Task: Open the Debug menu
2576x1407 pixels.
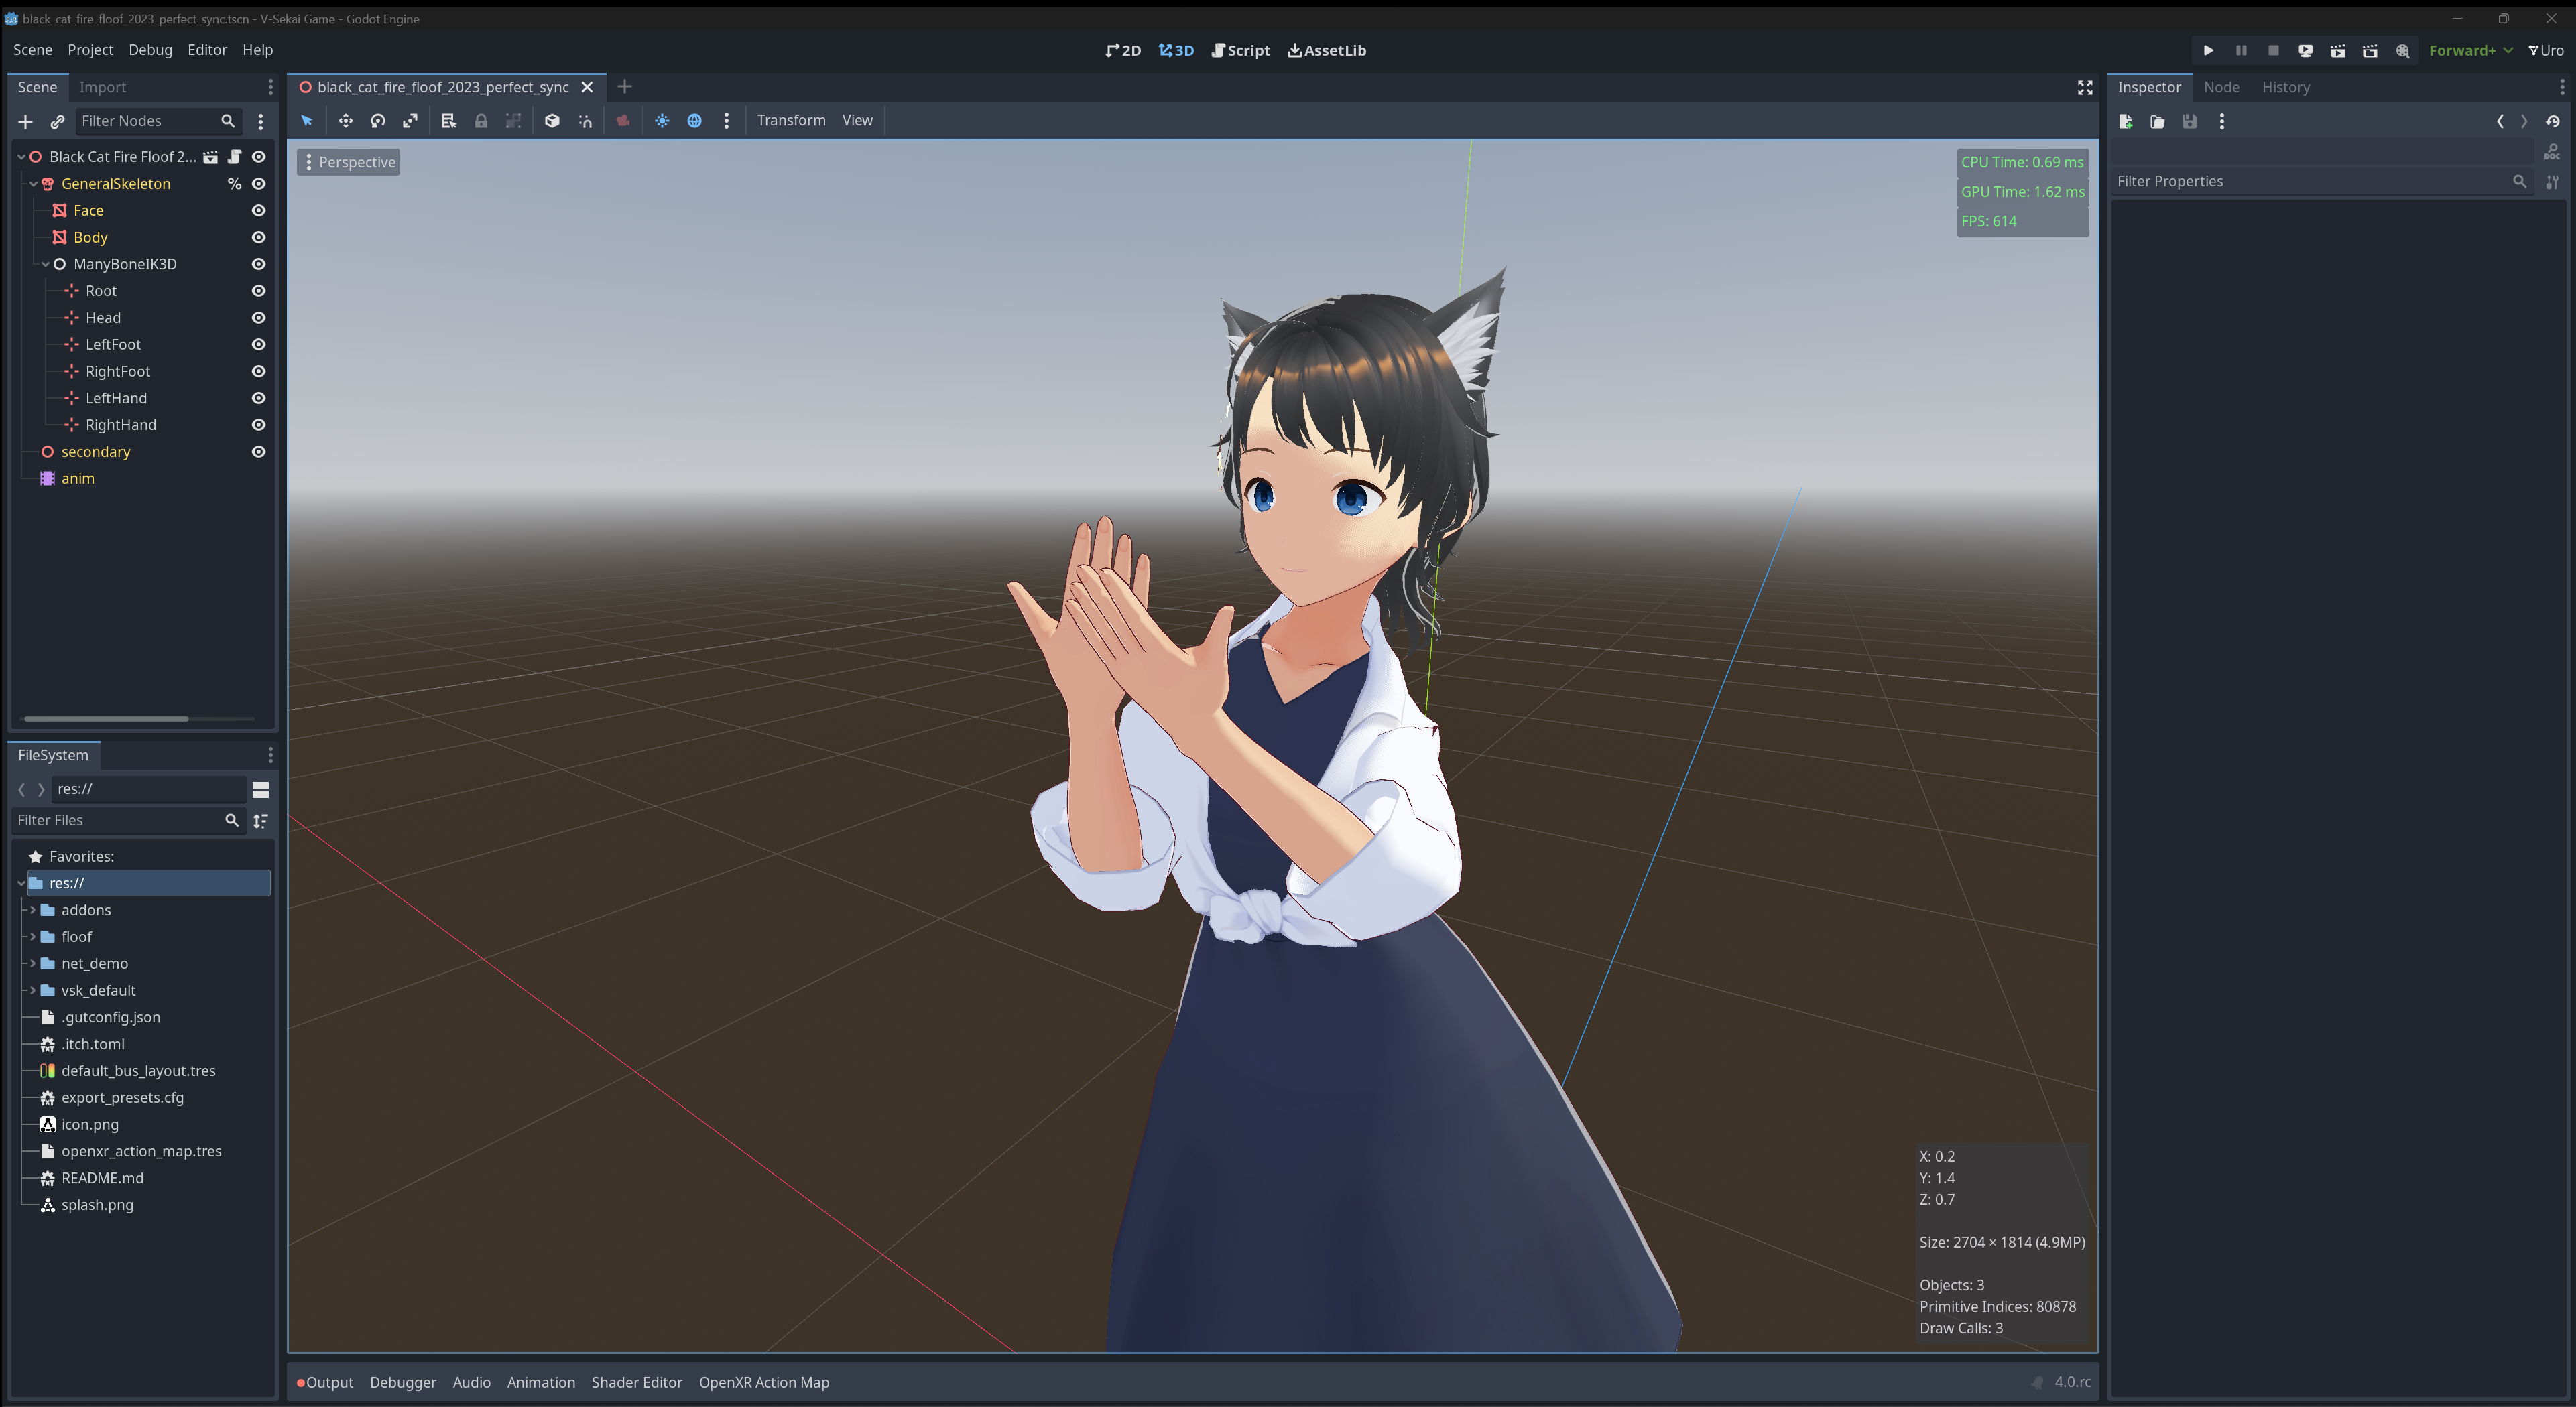Action: 150,50
